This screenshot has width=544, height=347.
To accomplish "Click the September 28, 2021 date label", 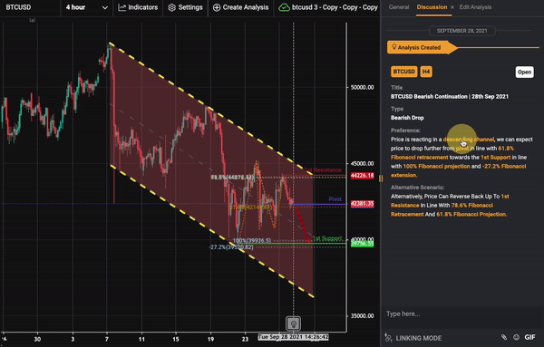I will click(461, 31).
